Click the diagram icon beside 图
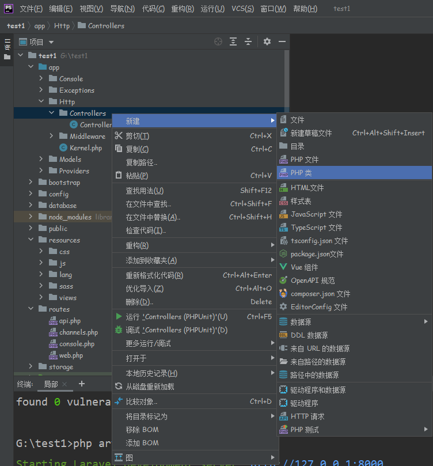This screenshot has width=433, height=466. click(x=119, y=457)
